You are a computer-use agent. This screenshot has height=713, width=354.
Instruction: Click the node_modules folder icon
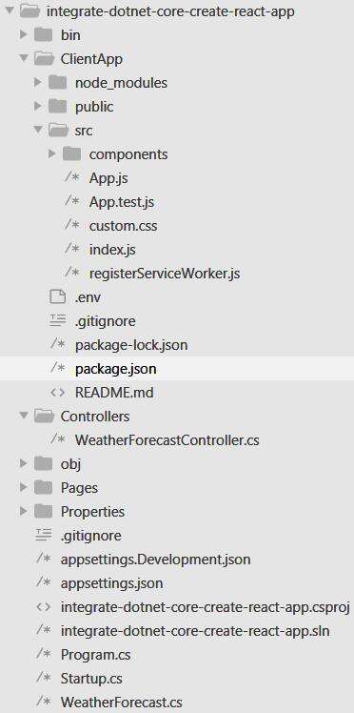(58, 82)
